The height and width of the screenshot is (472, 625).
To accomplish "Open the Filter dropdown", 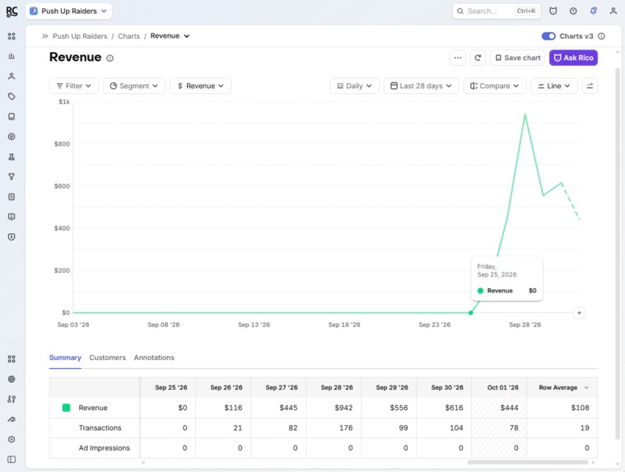I will tap(74, 86).
